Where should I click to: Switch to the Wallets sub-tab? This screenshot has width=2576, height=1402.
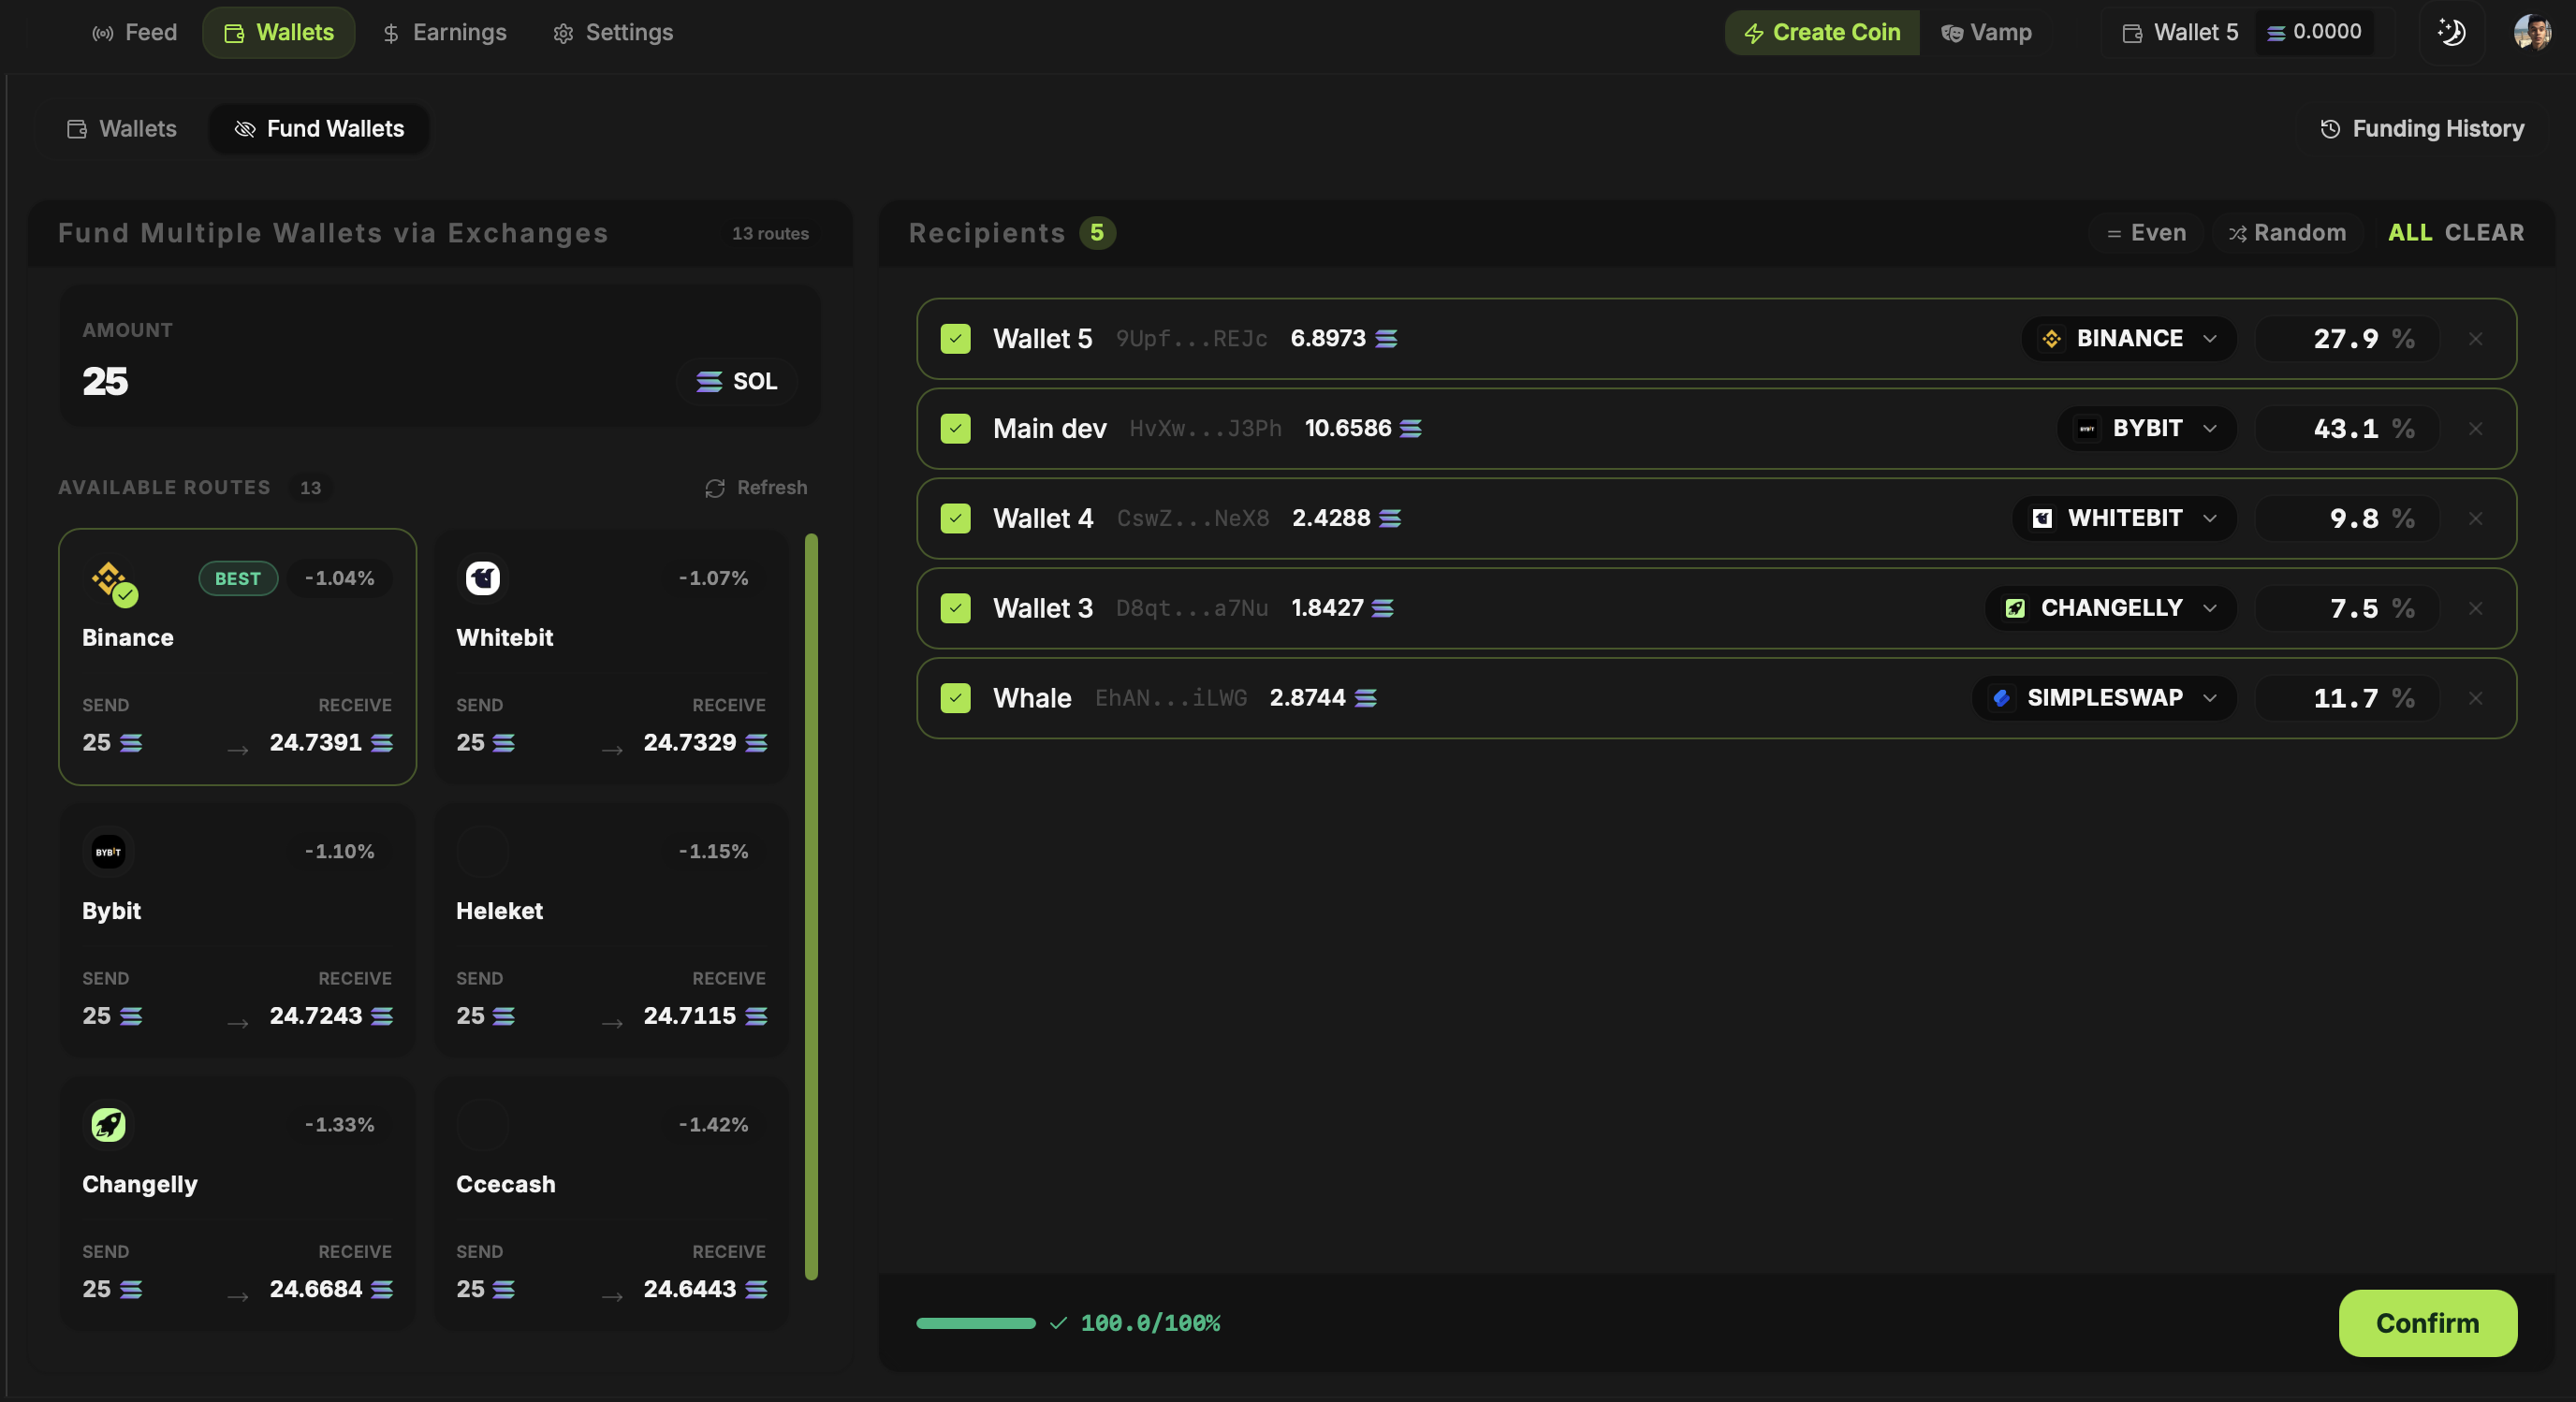point(122,129)
